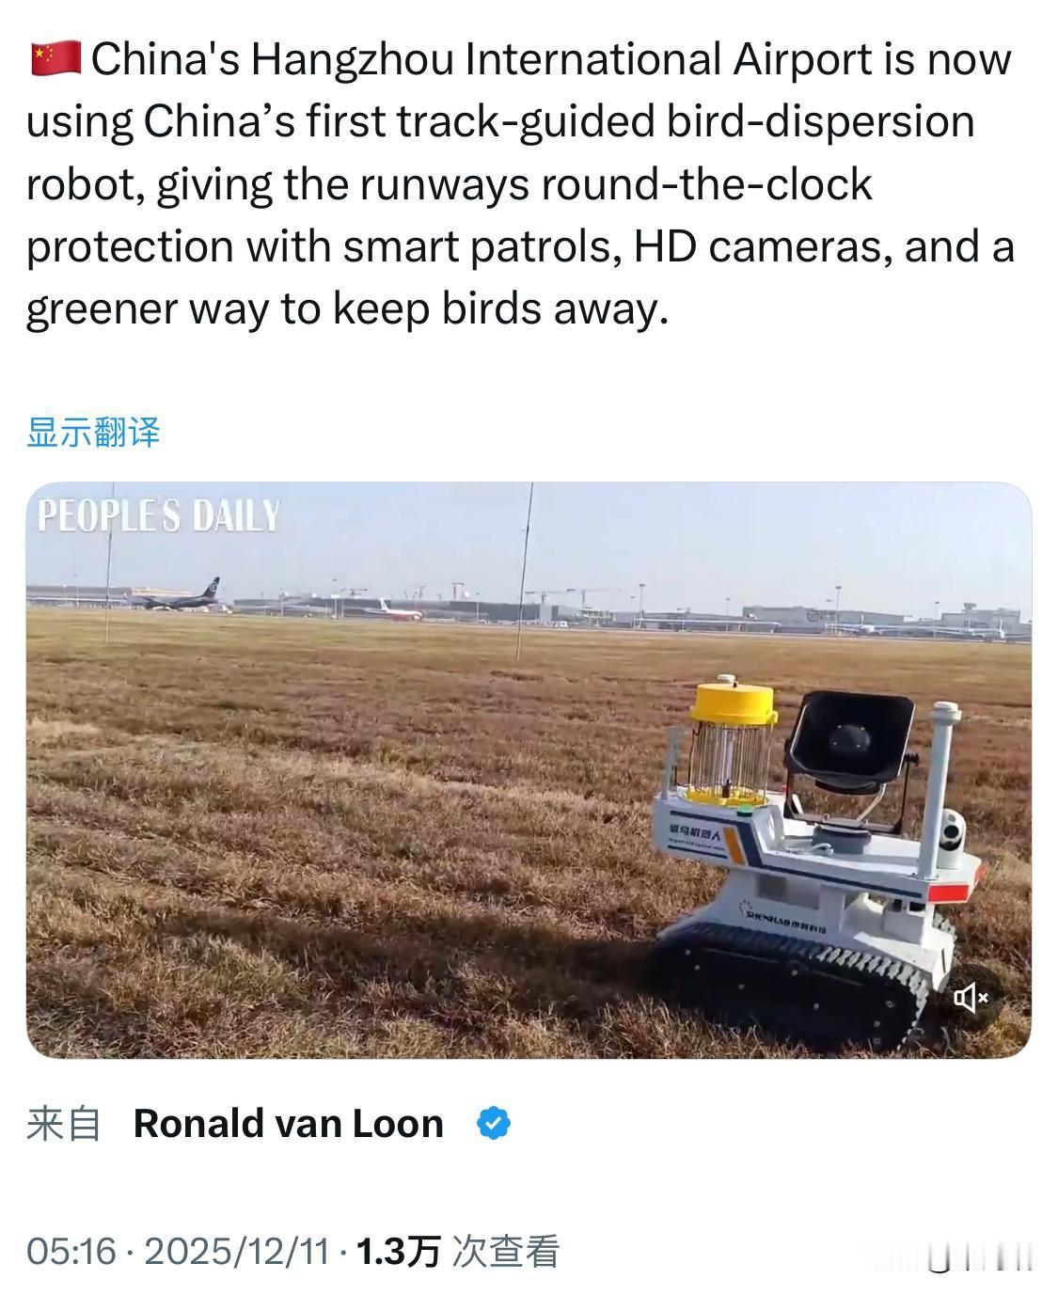Unmute the video via the speaker icon
Screen dimensions: 1058x1295
[x=971, y=996]
